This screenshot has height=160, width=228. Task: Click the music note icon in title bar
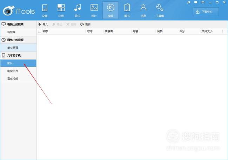click(x=189, y=2)
